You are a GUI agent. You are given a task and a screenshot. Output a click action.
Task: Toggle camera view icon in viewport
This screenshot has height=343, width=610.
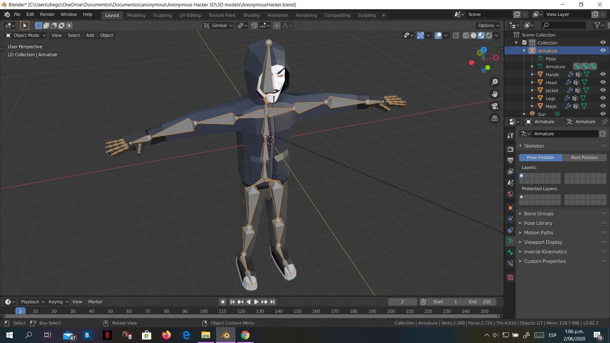(495, 106)
